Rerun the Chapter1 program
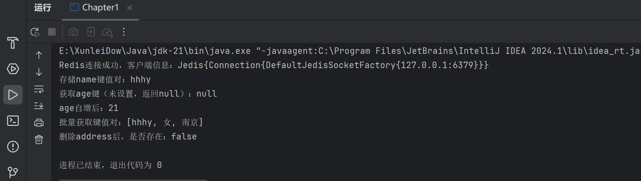641x181 pixels. click(x=35, y=32)
